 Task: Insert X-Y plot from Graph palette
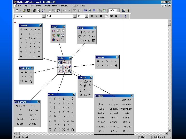point(54,31)
